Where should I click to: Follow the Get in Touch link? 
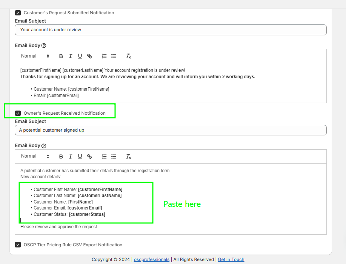pyautogui.click(x=231, y=259)
